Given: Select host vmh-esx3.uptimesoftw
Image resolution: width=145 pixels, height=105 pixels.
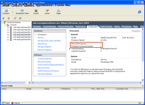Looking at the screenshot, I should (x=22, y=32).
